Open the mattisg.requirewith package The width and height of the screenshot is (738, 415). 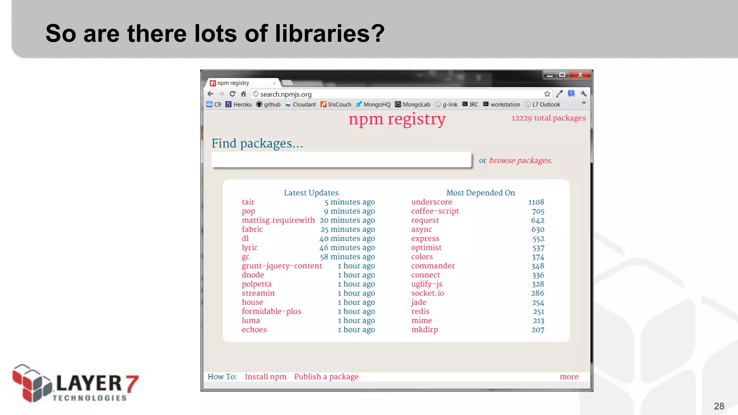pos(278,220)
